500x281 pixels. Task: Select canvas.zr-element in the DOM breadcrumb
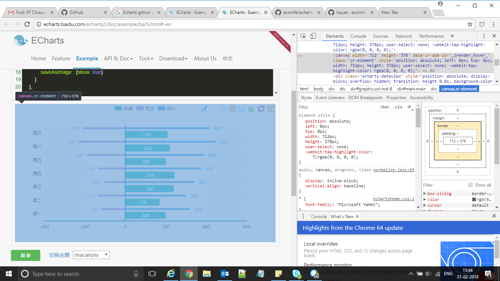point(459,89)
